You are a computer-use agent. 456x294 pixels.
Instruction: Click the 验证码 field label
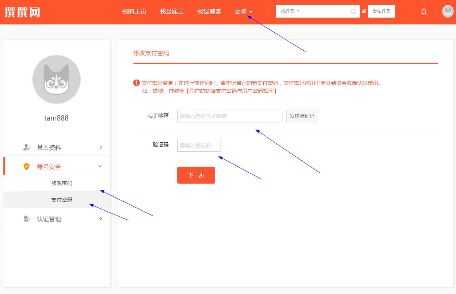(161, 145)
